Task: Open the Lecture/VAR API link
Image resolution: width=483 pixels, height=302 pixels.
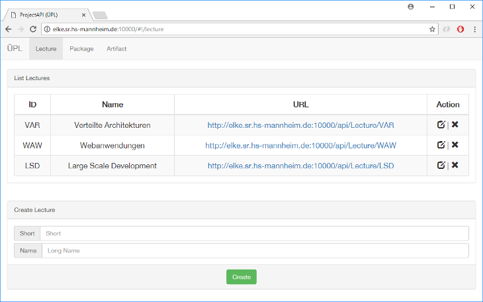Action: pos(300,125)
